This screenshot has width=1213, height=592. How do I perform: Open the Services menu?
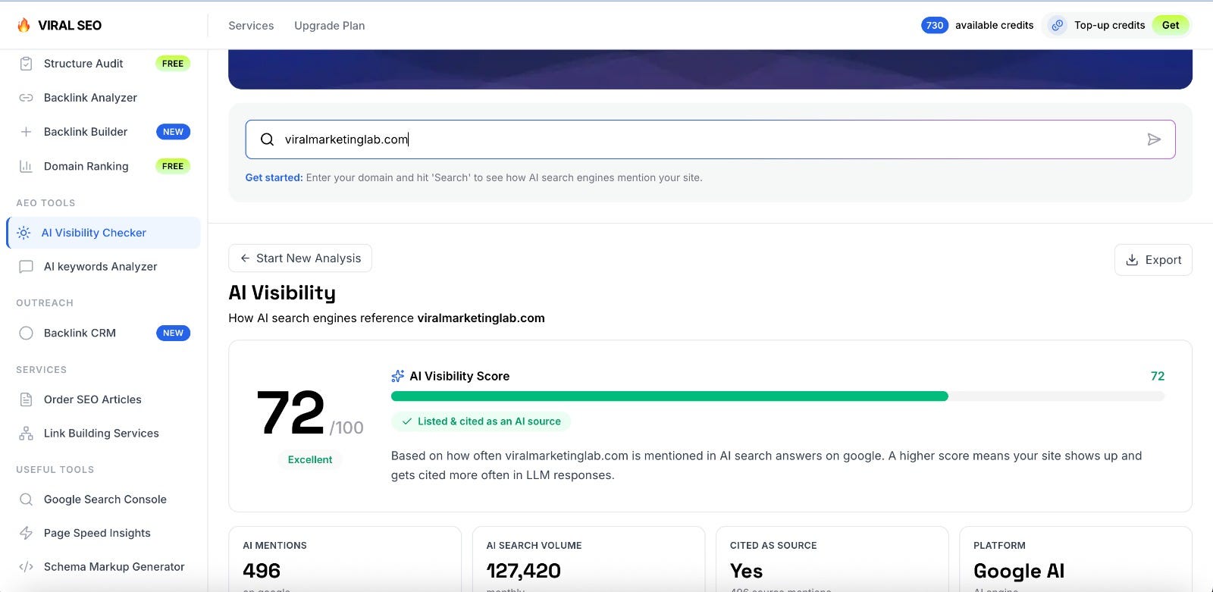pos(251,26)
